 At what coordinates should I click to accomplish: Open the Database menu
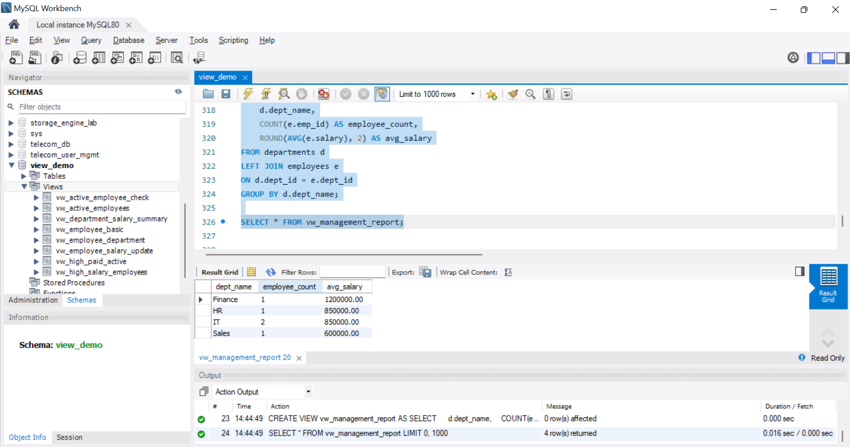click(129, 40)
